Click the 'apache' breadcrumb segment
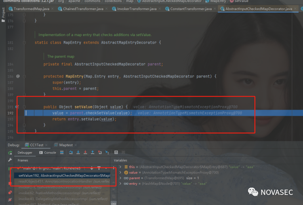 pos(74,1)
